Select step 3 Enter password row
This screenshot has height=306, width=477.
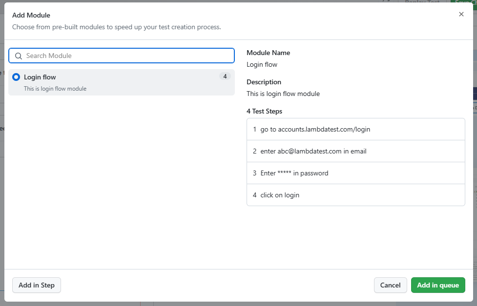pos(355,173)
